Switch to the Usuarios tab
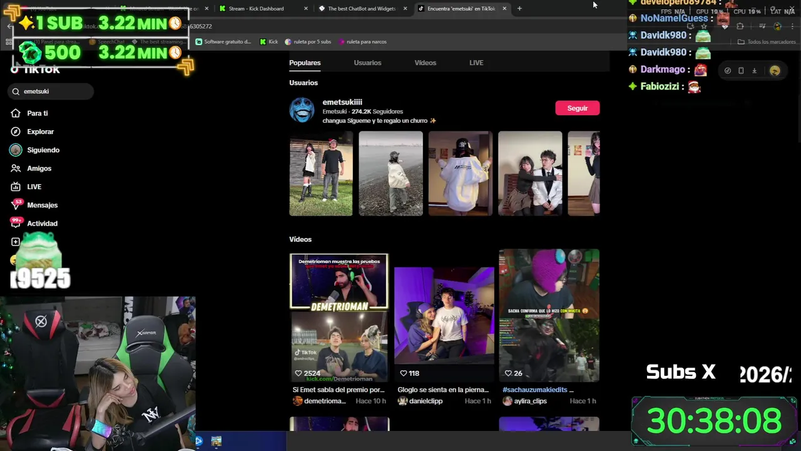Screen dimensions: 801x451 367,63
